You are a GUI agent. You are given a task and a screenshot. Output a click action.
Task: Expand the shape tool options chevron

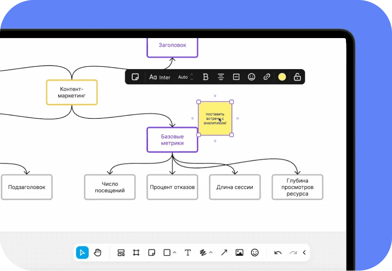[175, 253]
